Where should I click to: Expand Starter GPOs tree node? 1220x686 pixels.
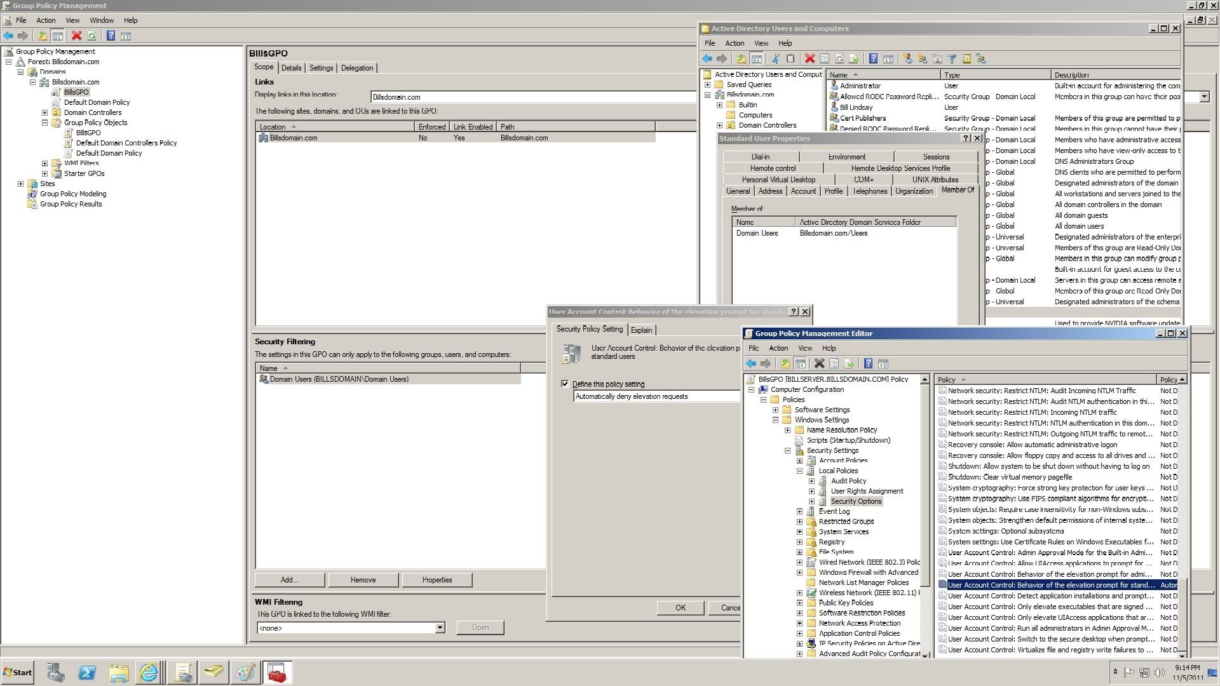click(45, 173)
